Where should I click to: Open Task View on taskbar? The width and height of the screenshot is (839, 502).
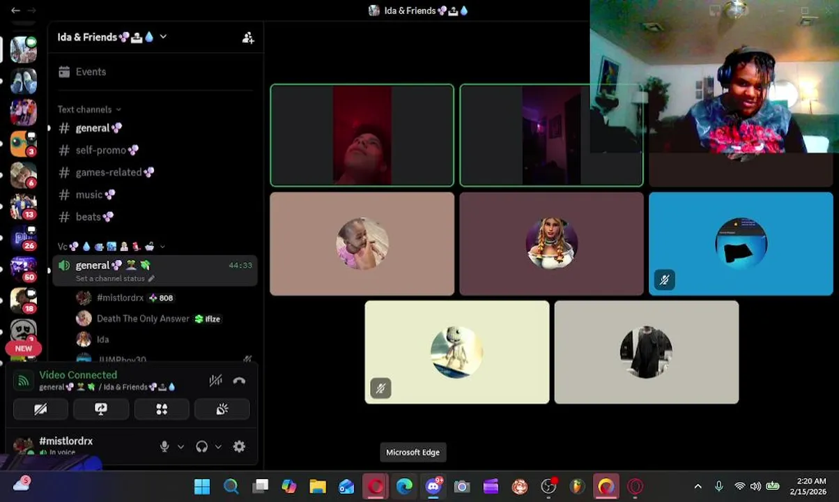[261, 487]
